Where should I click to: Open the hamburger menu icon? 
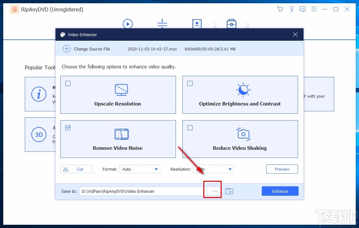pos(314,9)
